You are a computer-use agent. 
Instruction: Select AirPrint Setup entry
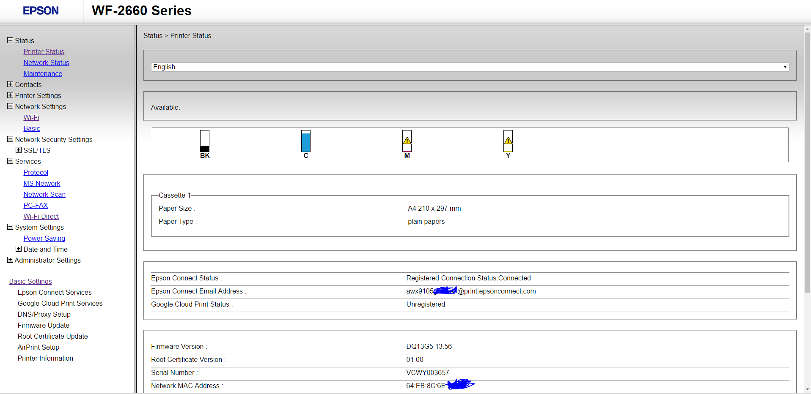[x=38, y=347]
